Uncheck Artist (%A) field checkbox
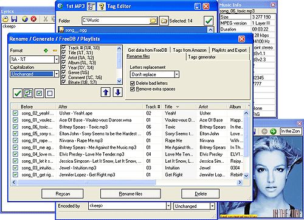304x220 pixels. tap(64, 57)
